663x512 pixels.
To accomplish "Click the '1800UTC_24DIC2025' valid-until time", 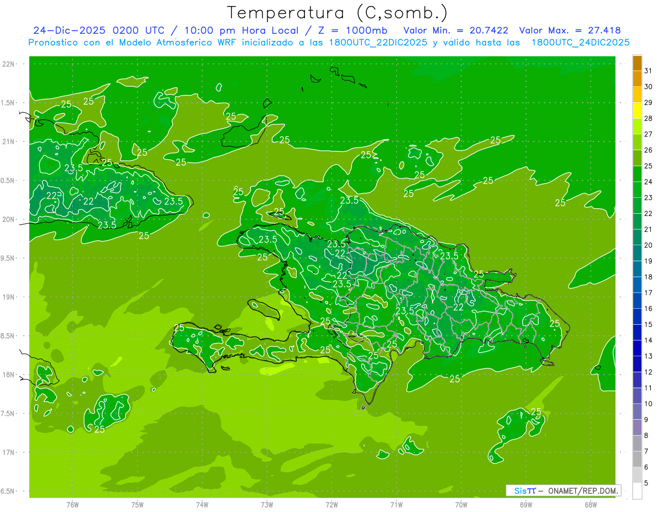I will [x=581, y=43].
